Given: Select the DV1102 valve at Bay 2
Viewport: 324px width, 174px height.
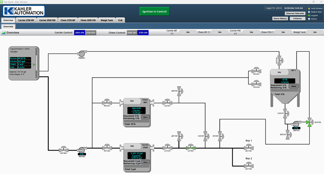Looking at the screenshot, I should pyautogui.click(x=249, y=165).
